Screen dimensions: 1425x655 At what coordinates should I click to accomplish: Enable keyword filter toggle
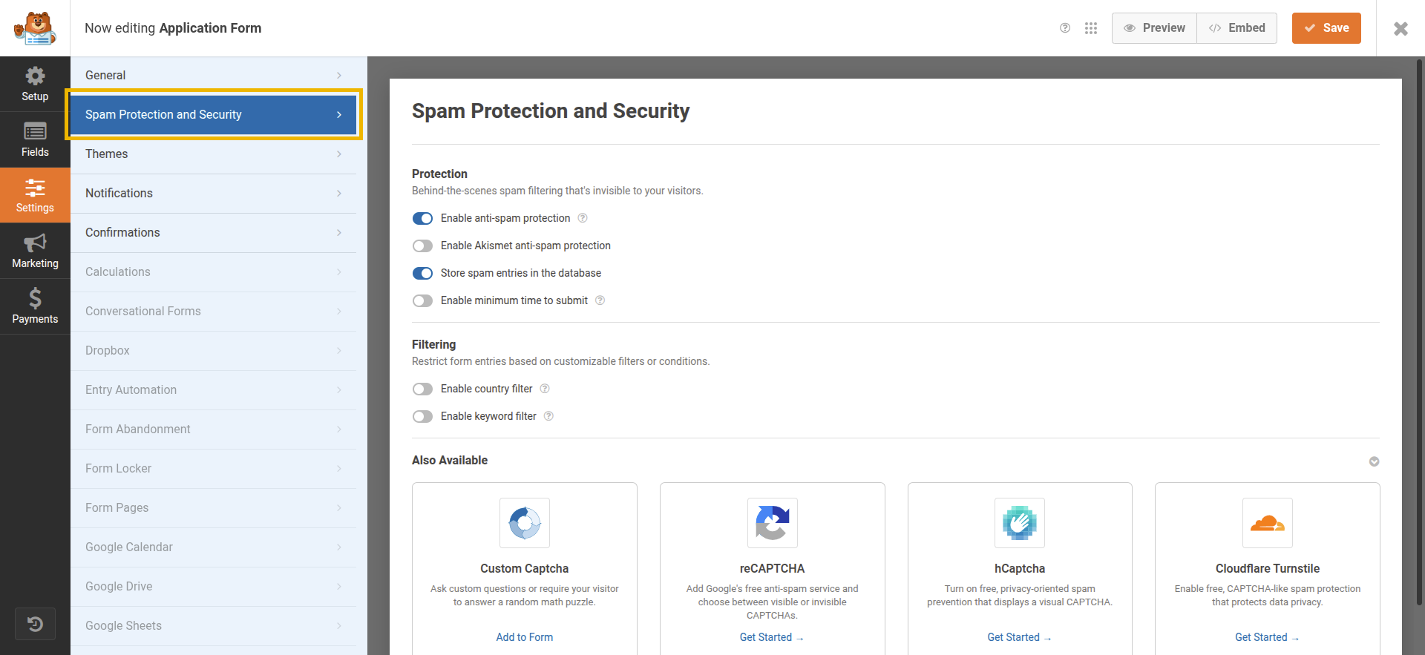422,416
